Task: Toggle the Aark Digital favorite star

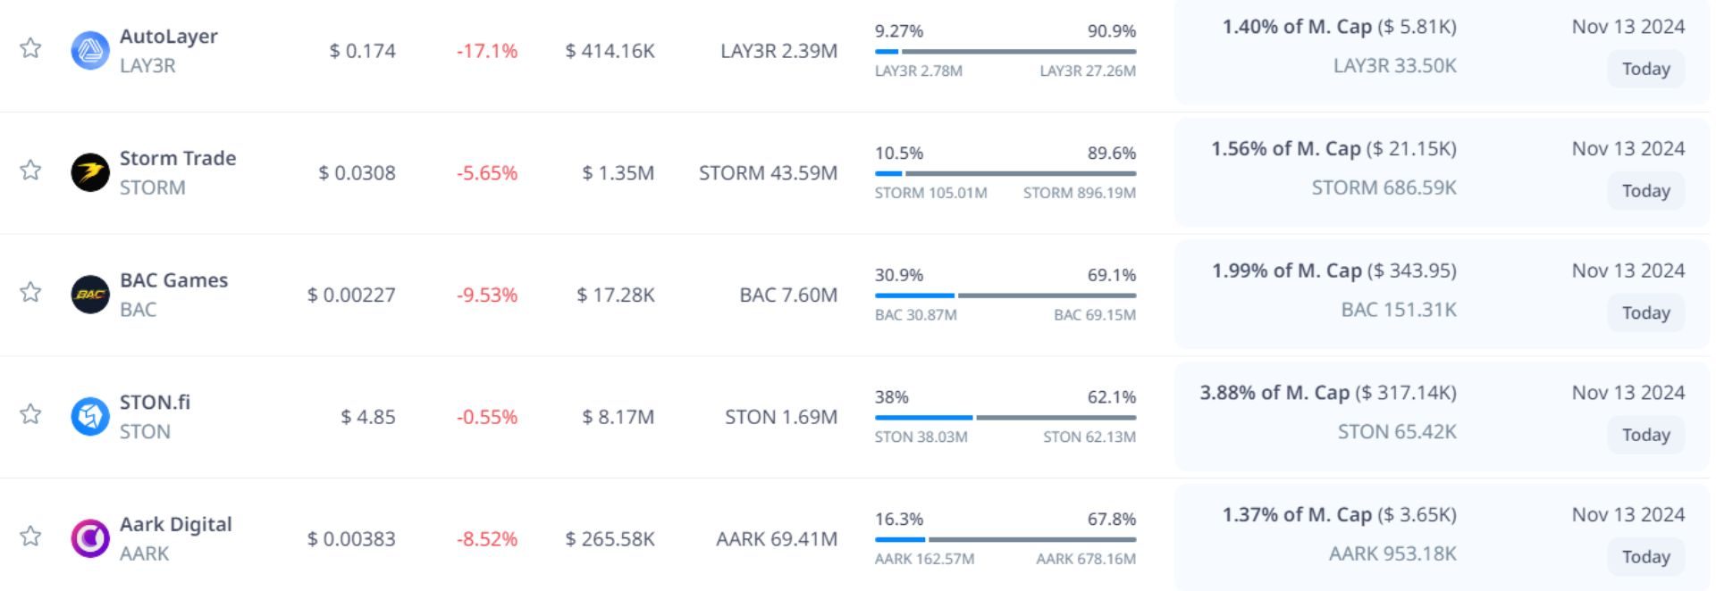Action: [x=31, y=537]
